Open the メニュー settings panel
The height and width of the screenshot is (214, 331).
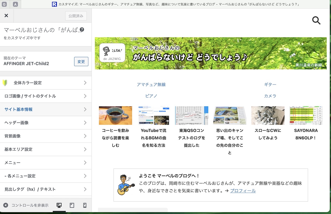pos(46,163)
